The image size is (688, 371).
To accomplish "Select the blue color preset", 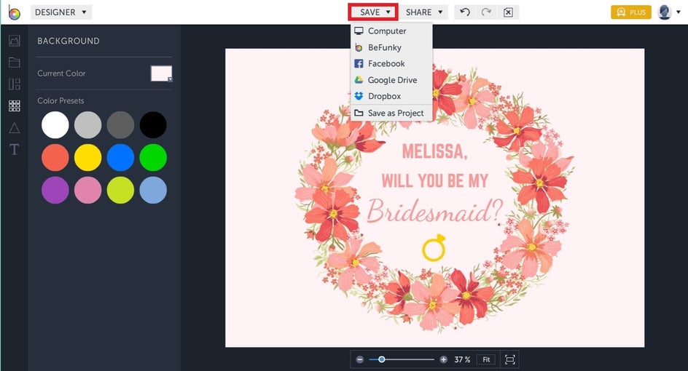I will click(120, 158).
